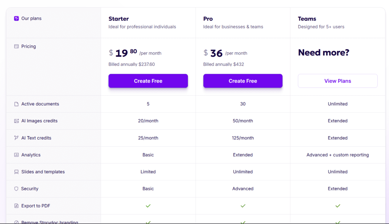The height and width of the screenshot is (224, 389).
Task: Open View Plans for the Teams option
Action: (337, 81)
